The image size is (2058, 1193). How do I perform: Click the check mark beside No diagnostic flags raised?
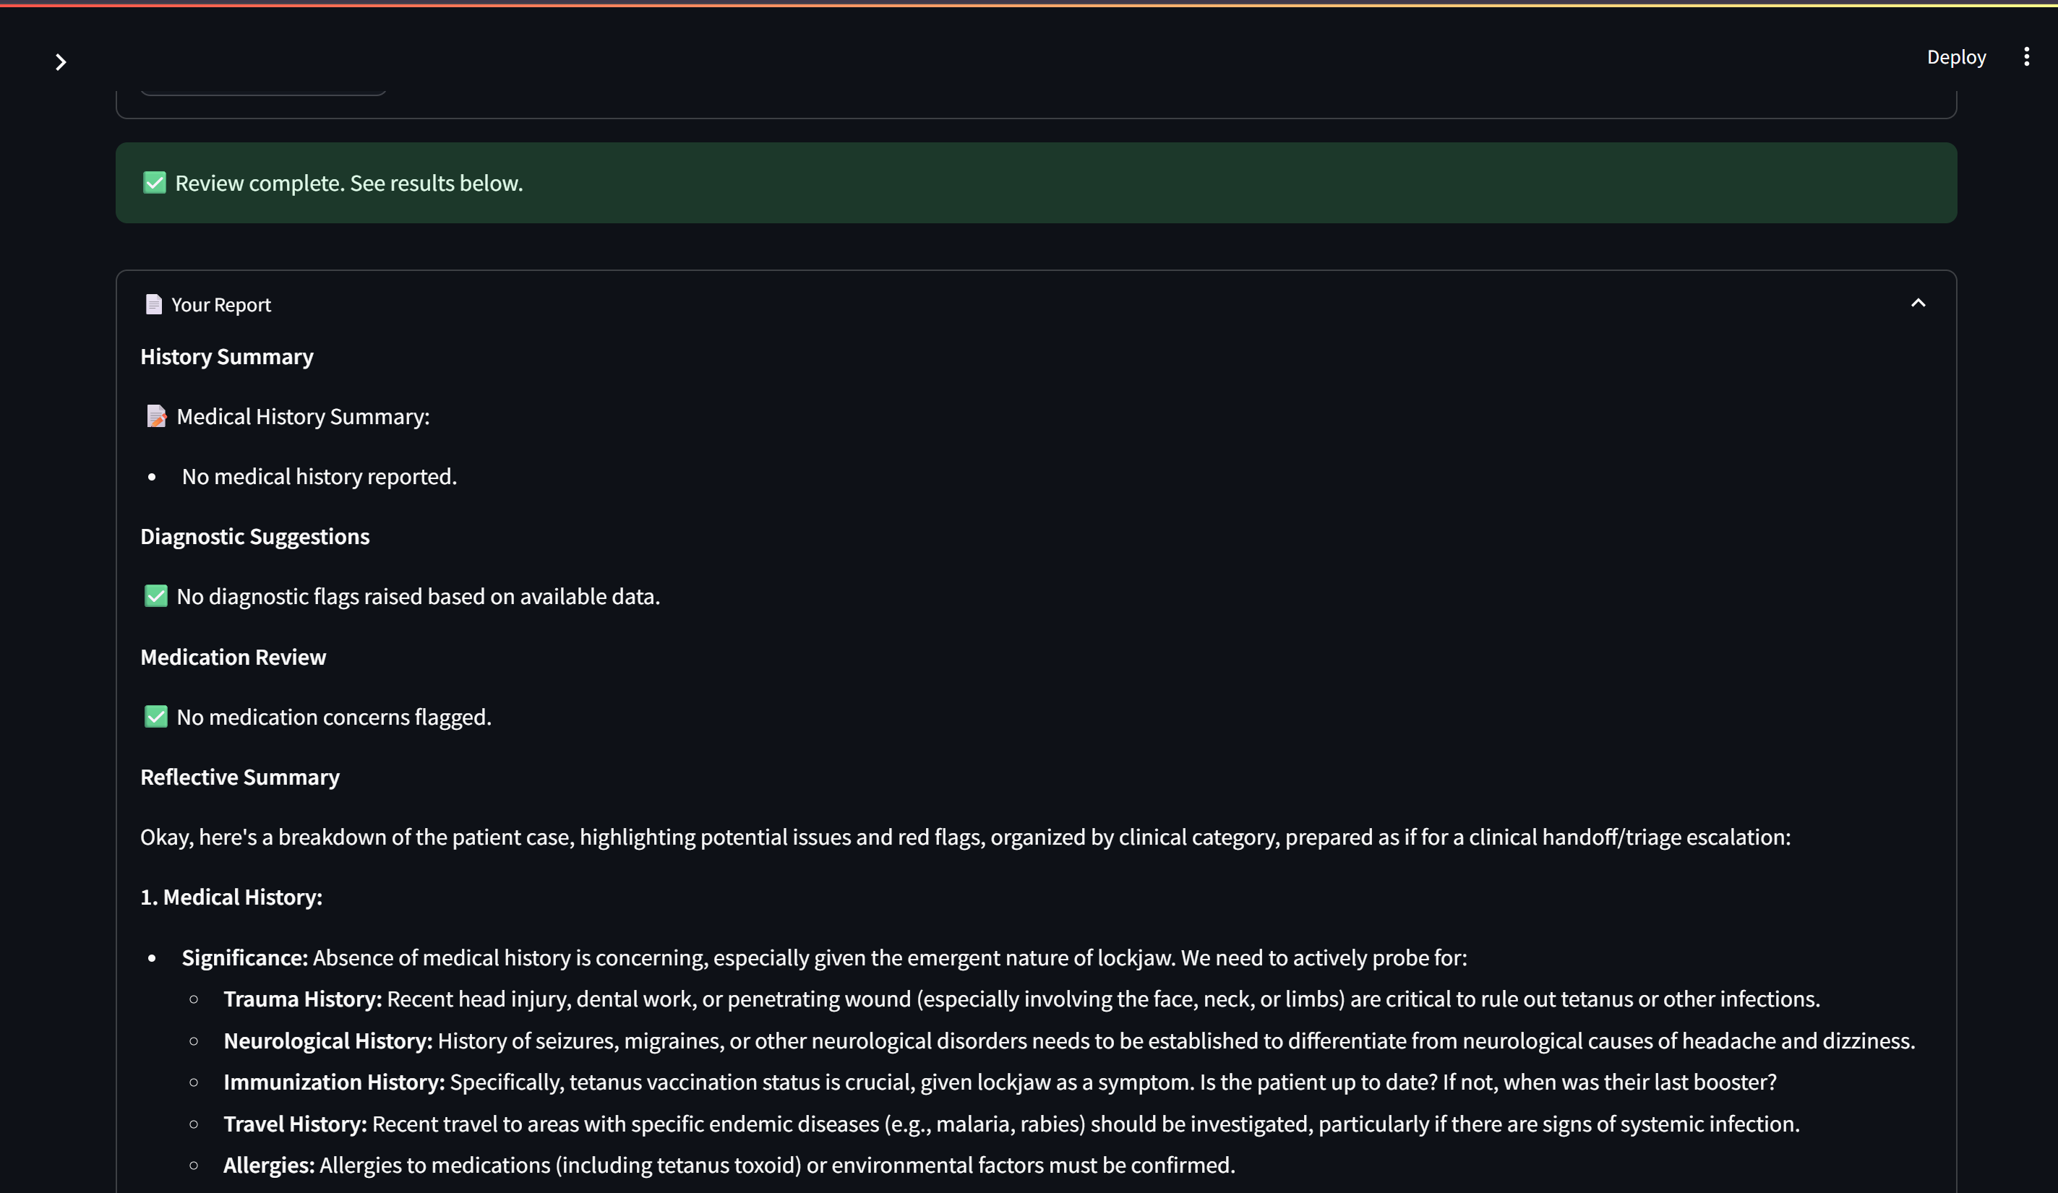(x=156, y=596)
